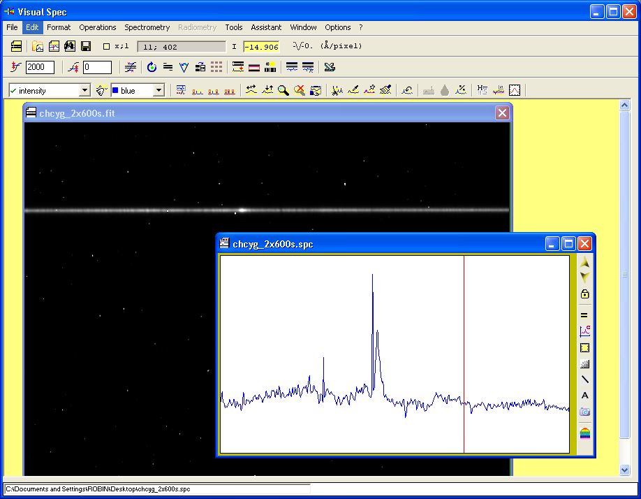Click the icon with yellow sun over bars
Screen dimensions: 641x499
270,67
